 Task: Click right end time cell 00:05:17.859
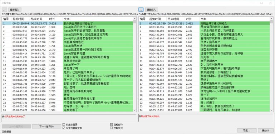point(176,110)
